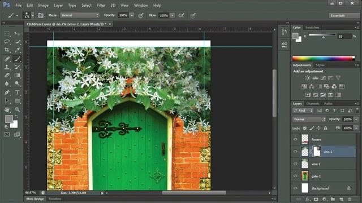This screenshot has height=203, width=362.
Task: Open the layer blend mode dropdown
Action: [309, 119]
